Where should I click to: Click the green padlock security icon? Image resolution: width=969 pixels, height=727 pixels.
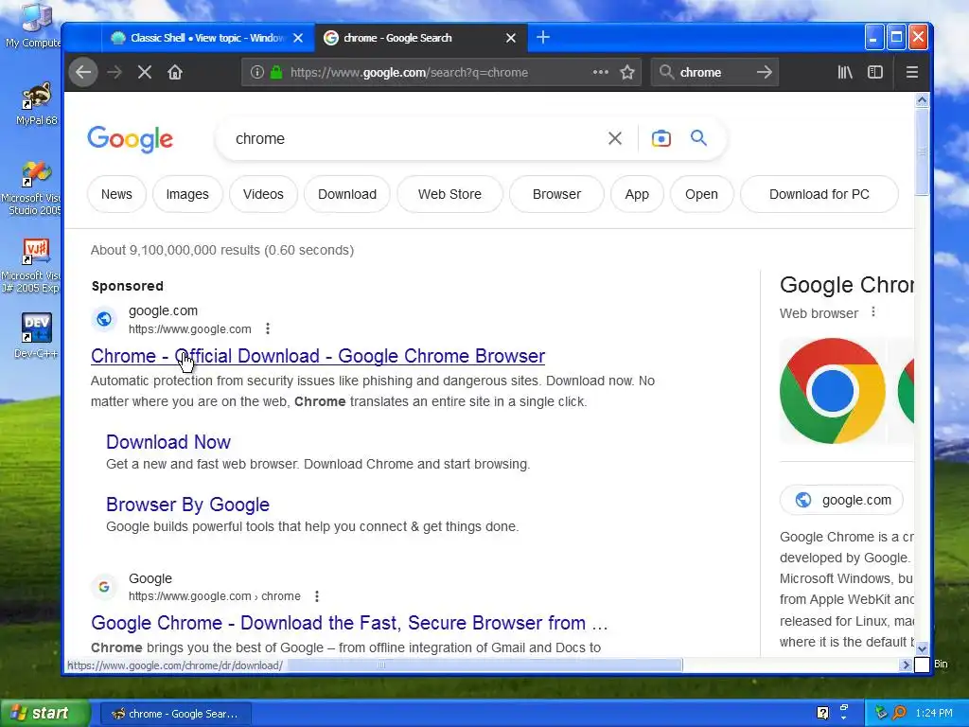(276, 72)
